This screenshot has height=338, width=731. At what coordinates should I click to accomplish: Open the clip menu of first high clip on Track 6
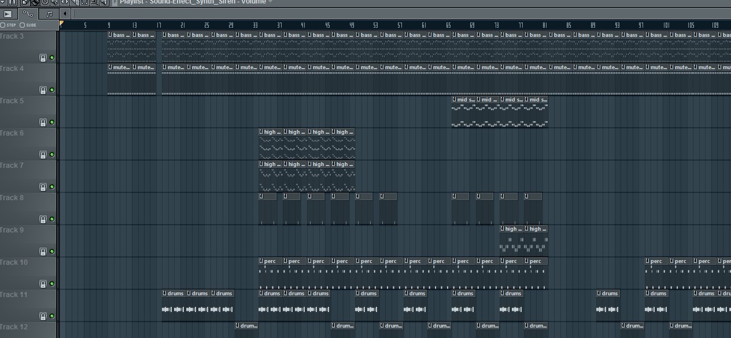(x=261, y=132)
